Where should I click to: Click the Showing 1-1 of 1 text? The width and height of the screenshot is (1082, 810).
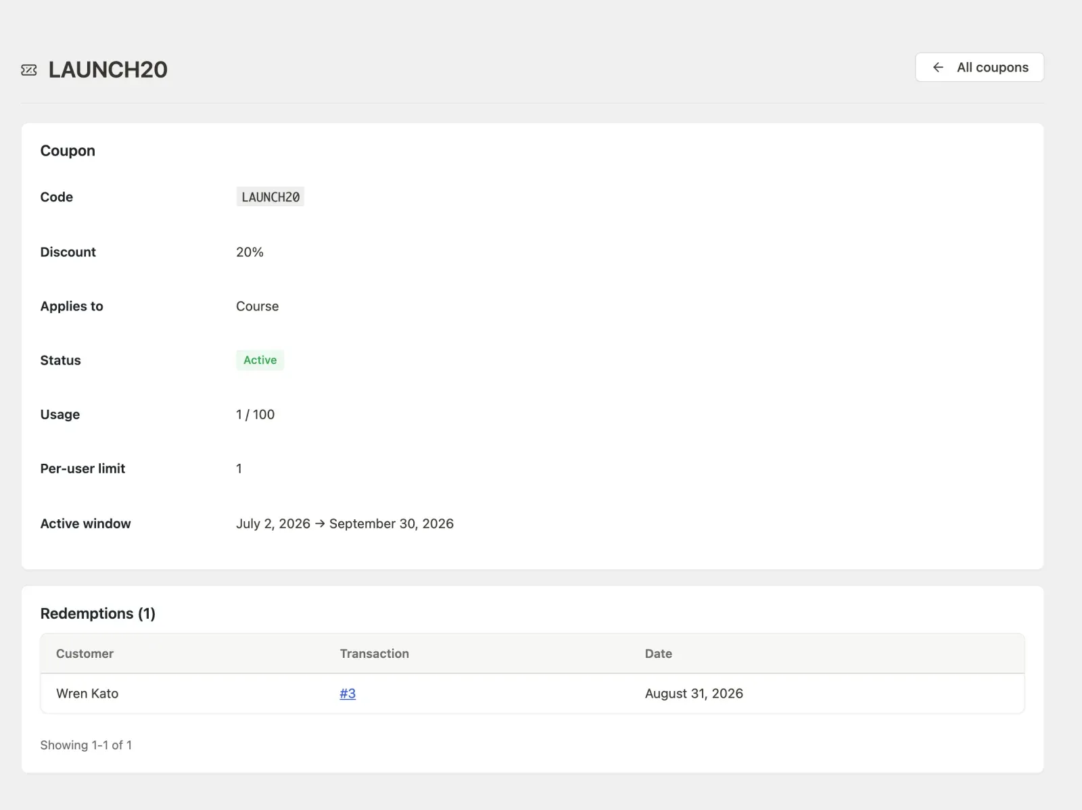coord(86,744)
